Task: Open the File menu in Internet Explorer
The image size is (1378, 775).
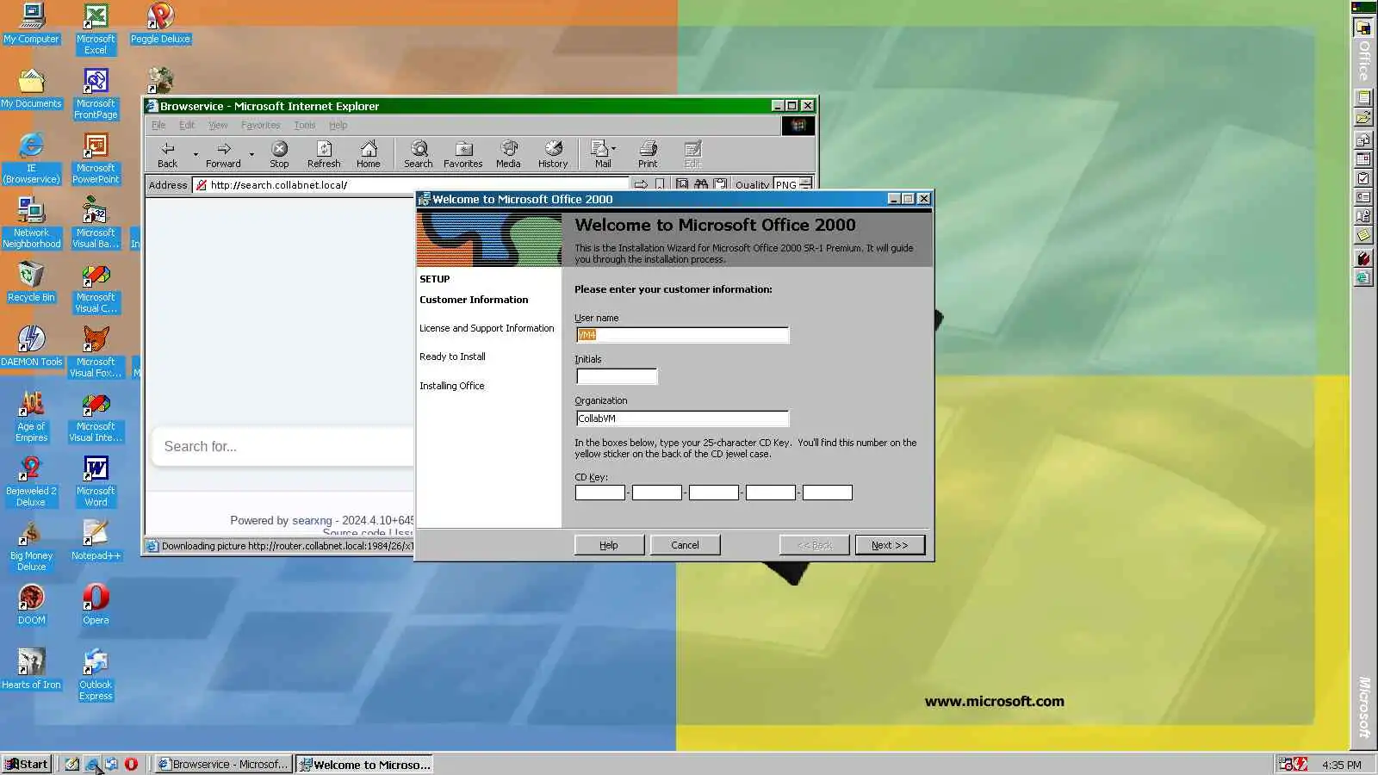Action: tap(158, 125)
